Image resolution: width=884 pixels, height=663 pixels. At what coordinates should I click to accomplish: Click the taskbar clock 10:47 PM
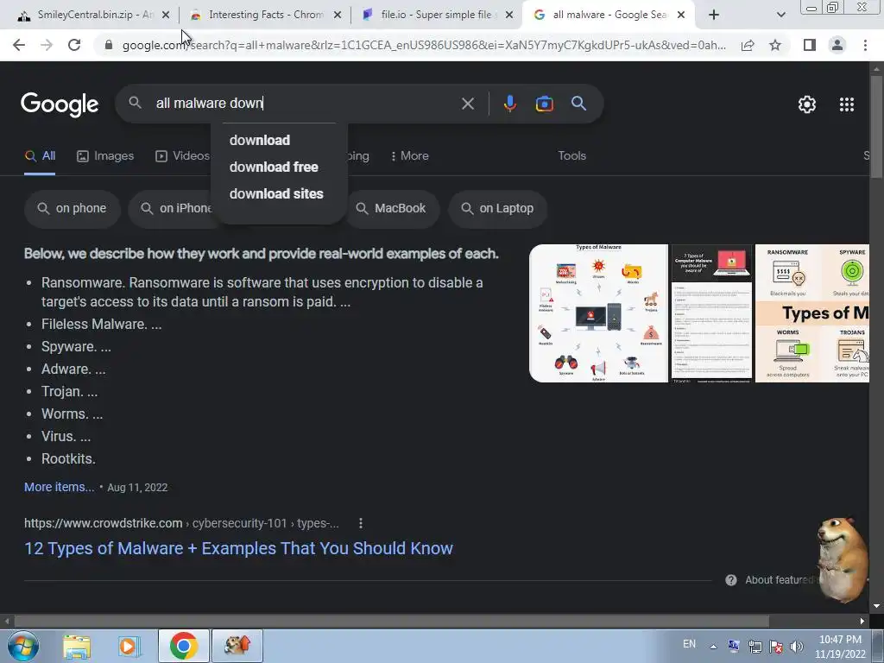coord(840,640)
